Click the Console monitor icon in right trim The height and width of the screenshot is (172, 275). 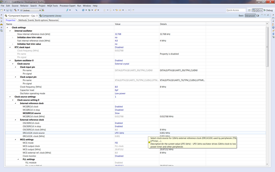(273, 28)
